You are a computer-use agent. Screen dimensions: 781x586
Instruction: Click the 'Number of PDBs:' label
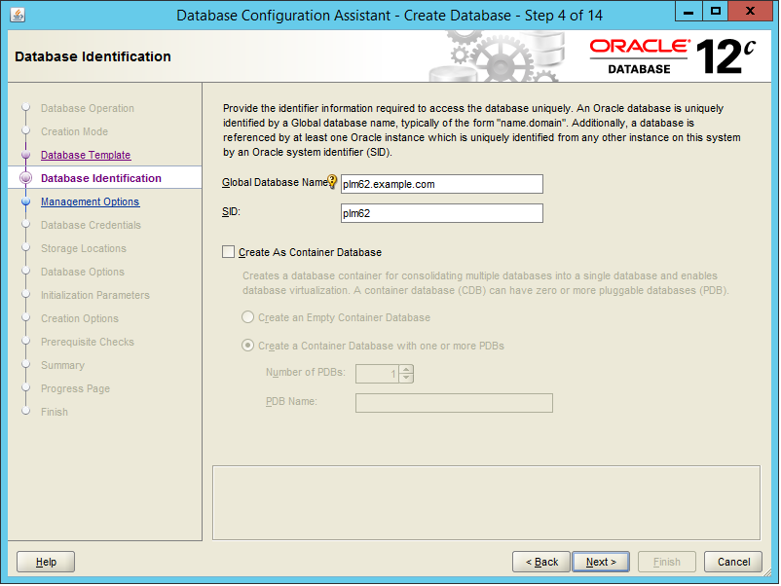click(306, 372)
